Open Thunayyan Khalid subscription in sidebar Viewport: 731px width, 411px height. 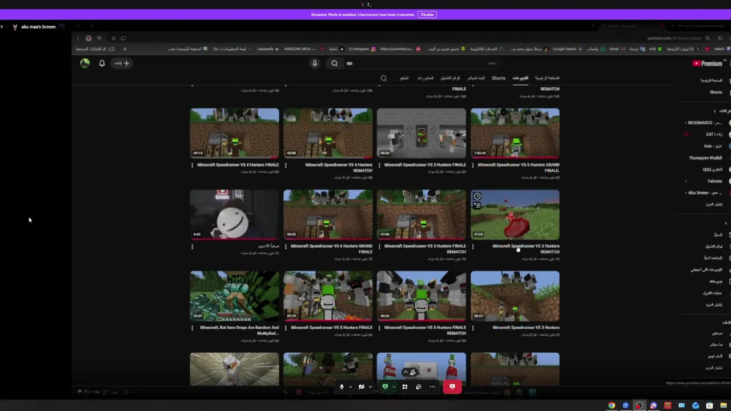(x=706, y=158)
